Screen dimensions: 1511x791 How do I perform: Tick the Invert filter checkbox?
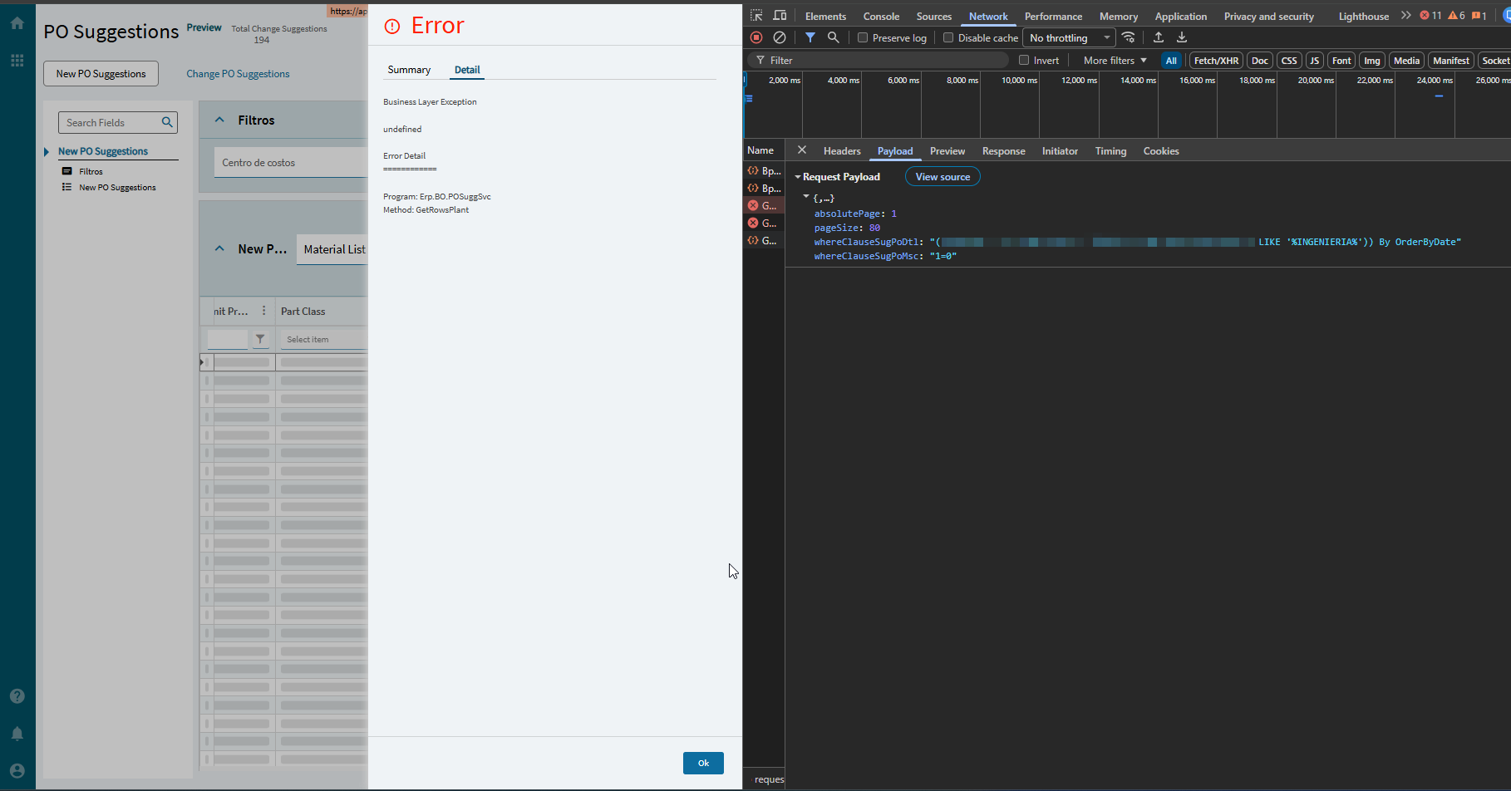pyautogui.click(x=1024, y=60)
